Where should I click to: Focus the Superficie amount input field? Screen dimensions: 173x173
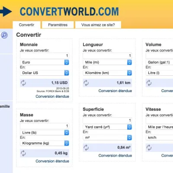point(107,120)
